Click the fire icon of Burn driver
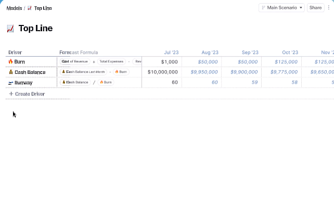The image size is (334, 200). pyautogui.click(x=10, y=62)
